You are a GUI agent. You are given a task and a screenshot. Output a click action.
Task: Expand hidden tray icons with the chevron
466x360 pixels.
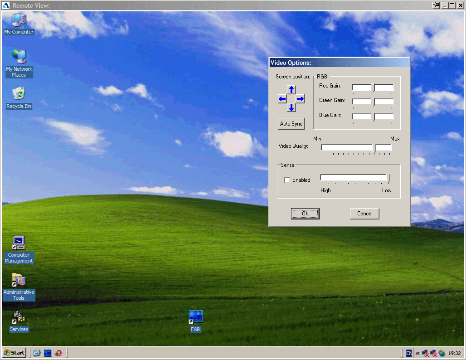(x=417, y=353)
